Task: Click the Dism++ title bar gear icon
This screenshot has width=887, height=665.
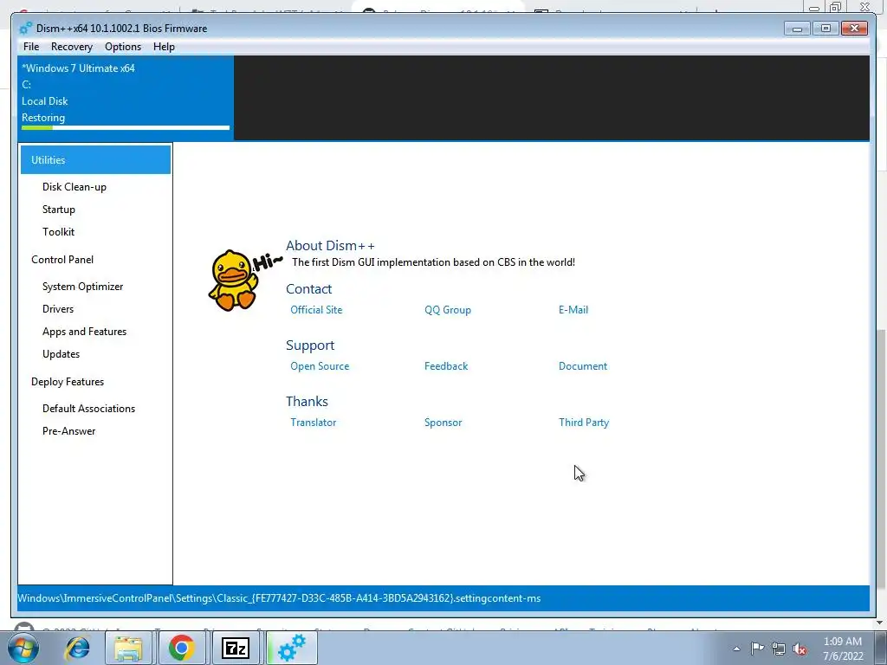Action: pyautogui.click(x=25, y=29)
